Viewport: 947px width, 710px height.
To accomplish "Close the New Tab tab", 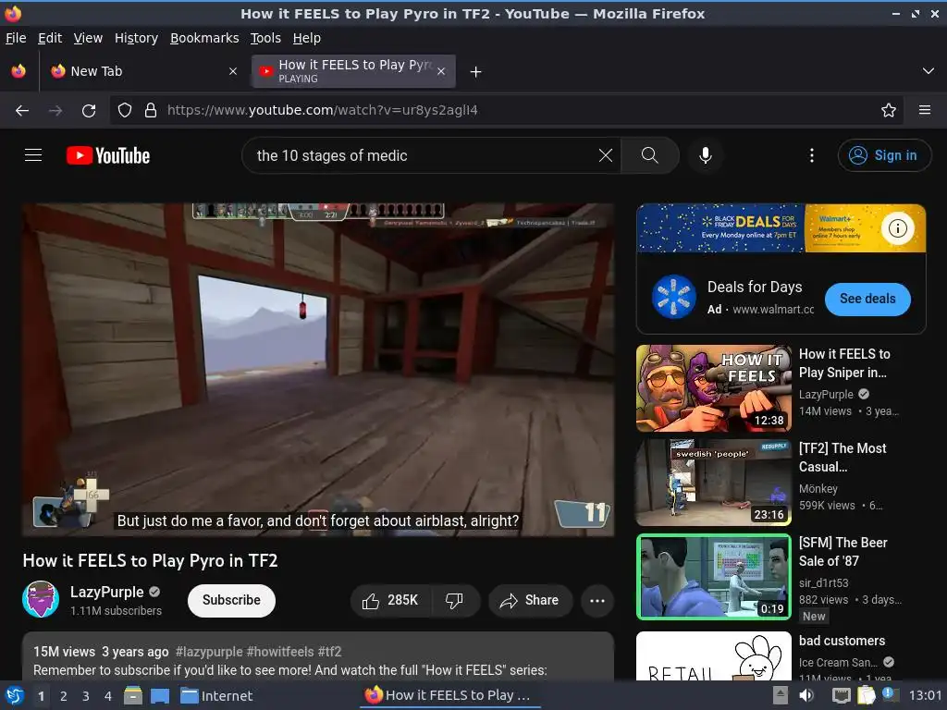I will (x=233, y=71).
